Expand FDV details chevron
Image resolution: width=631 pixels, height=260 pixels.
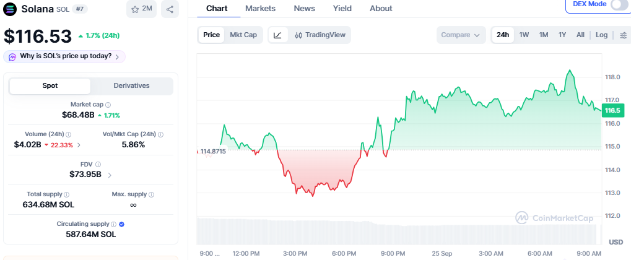(110, 175)
